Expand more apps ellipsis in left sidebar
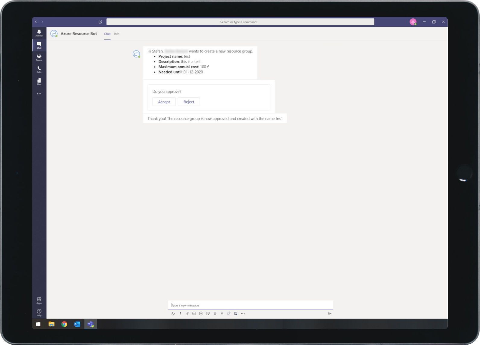 (x=39, y=94)
